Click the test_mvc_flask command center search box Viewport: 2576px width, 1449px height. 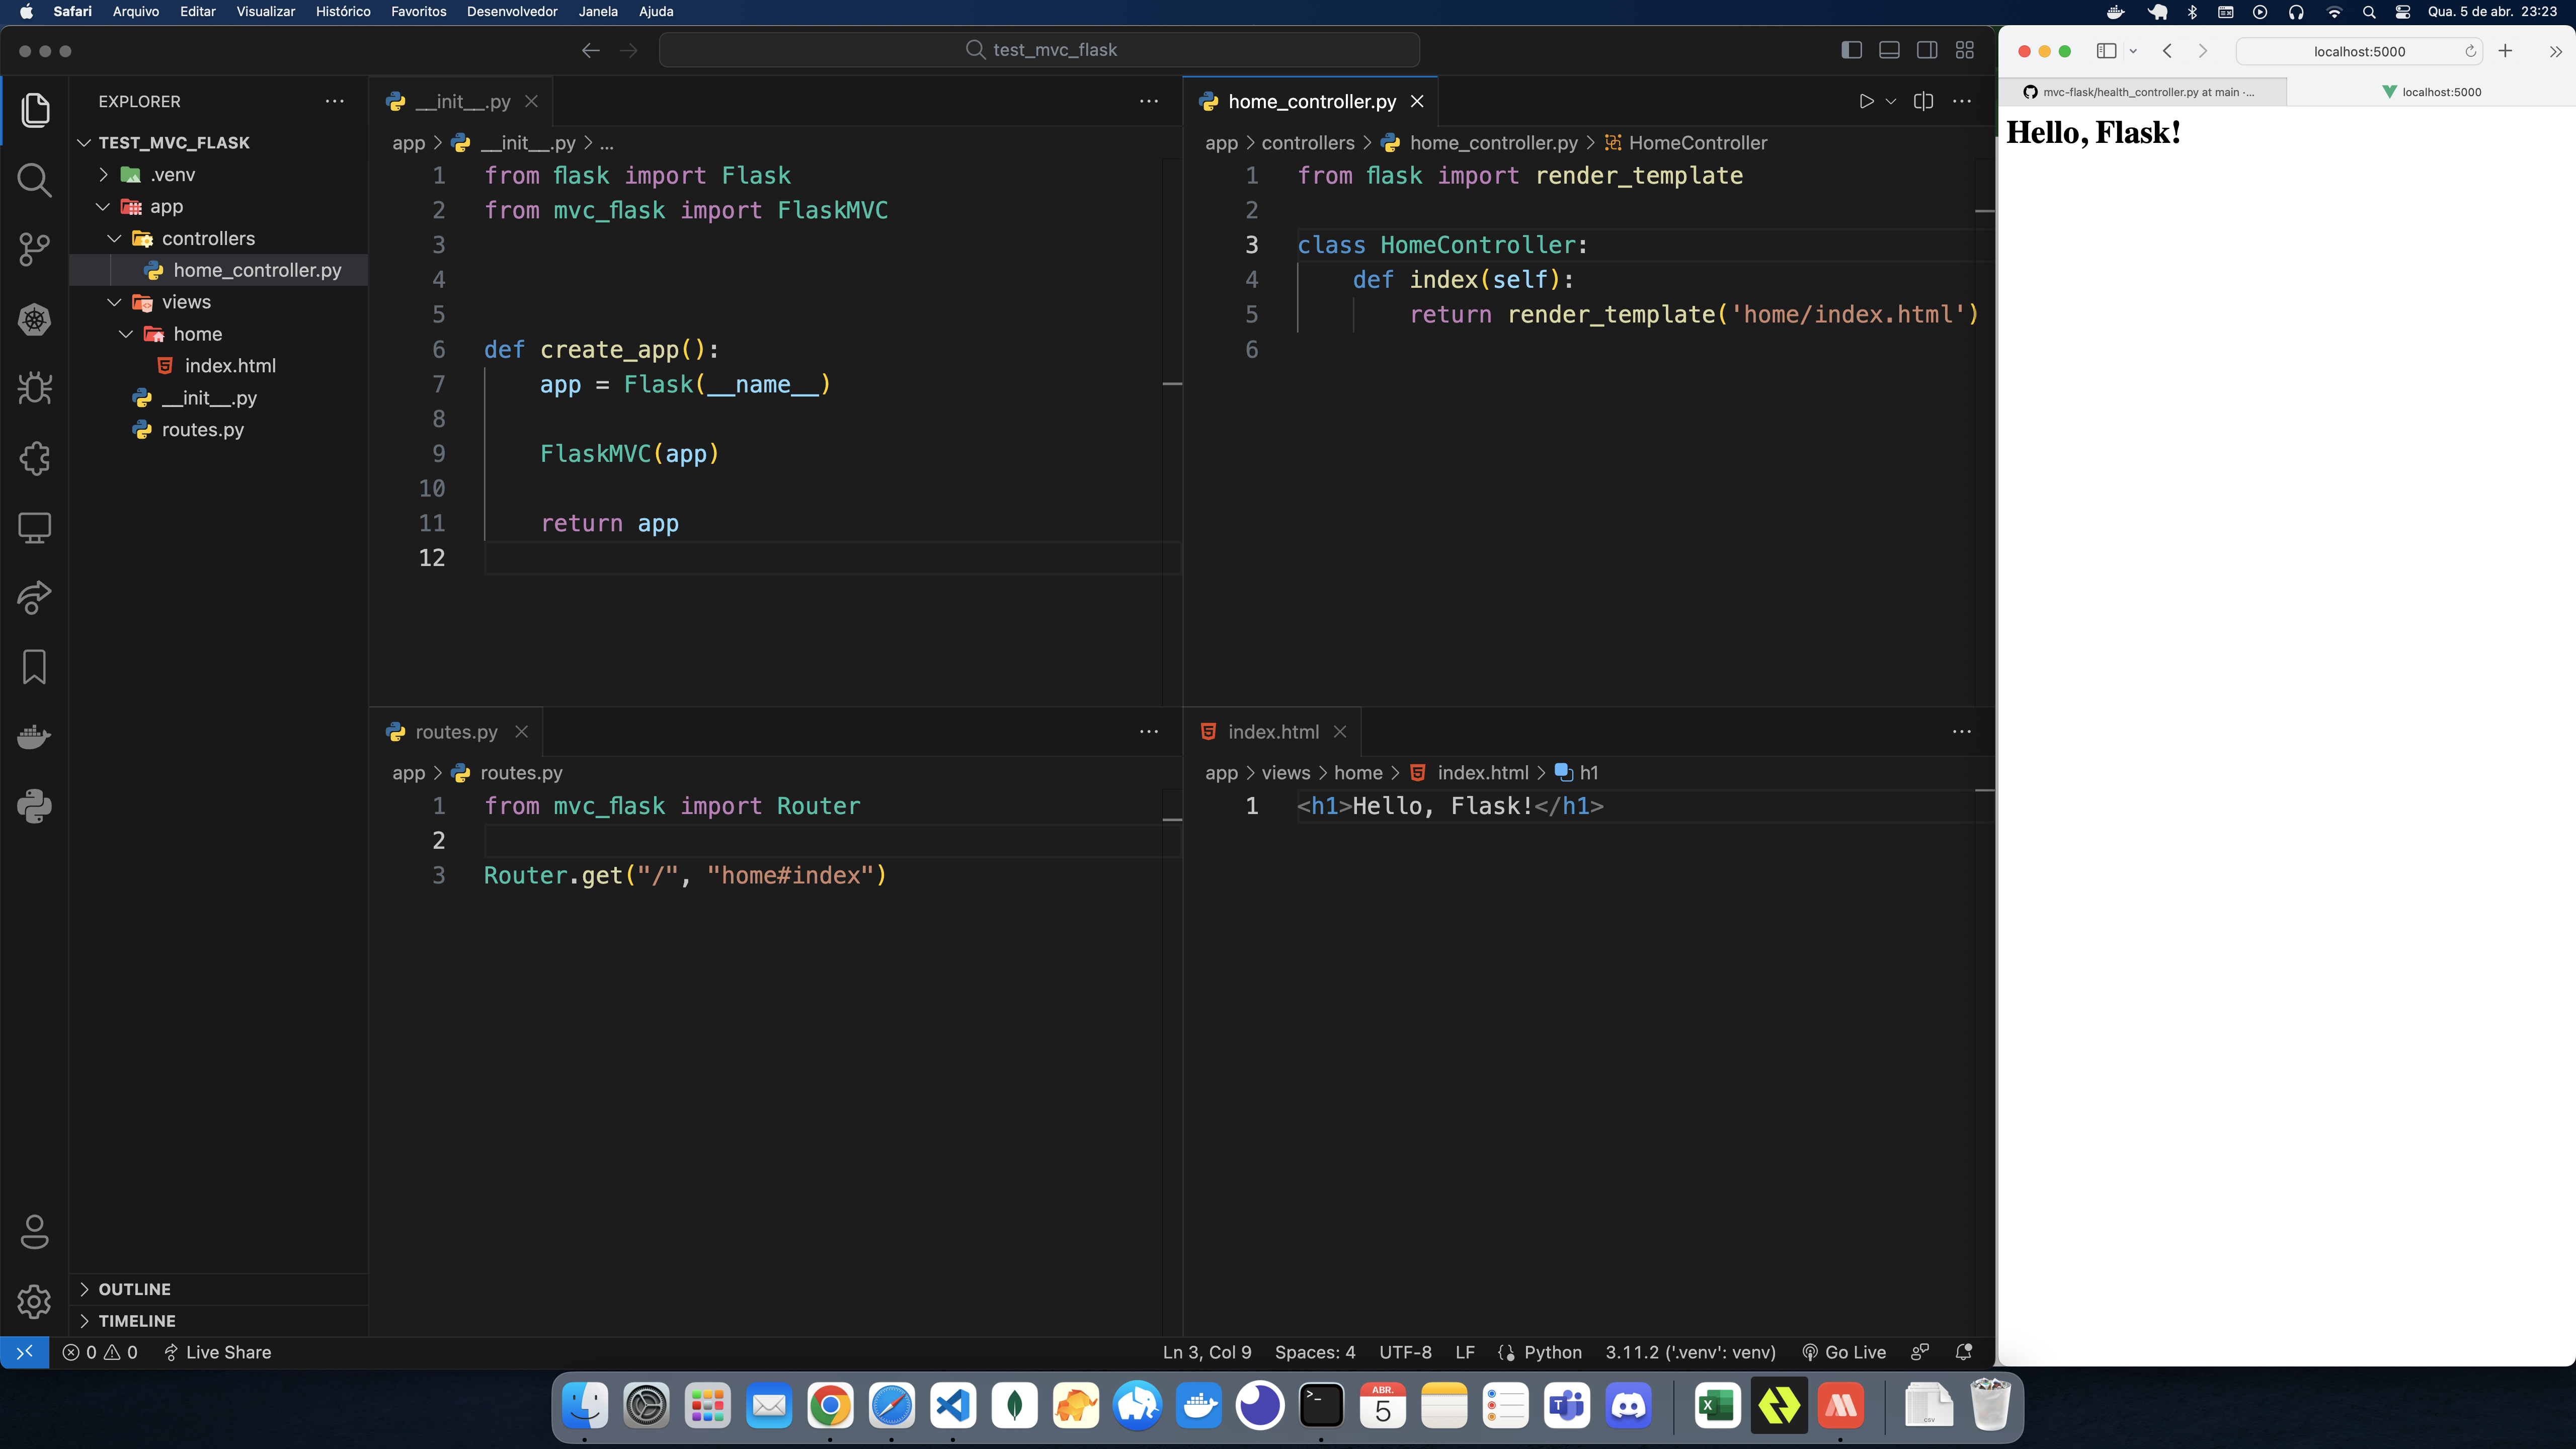tap(1039, 50)
